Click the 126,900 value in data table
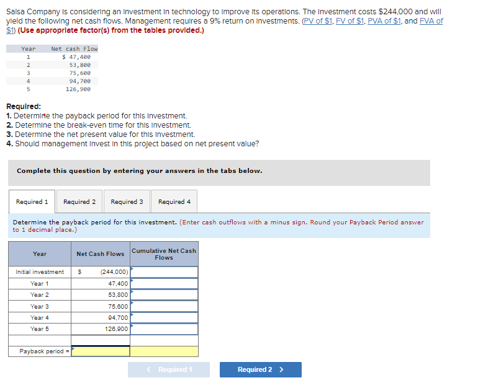The width and height of the screenshot is (478, 388). pyautogui.click(x=78, y=89)
